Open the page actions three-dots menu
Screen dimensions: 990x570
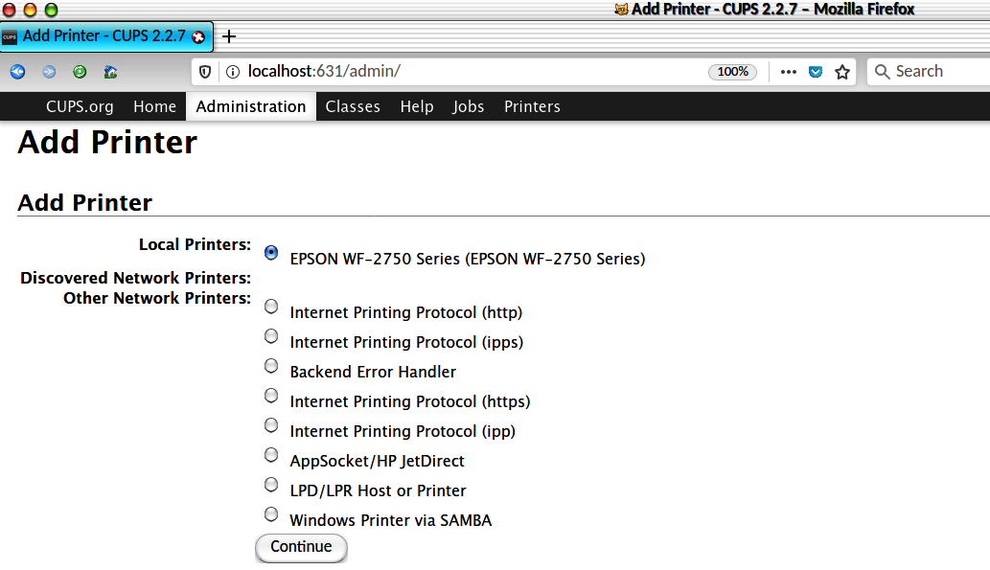pos(789,72)
